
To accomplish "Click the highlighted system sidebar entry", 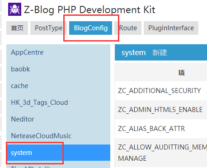I will 58,153.
